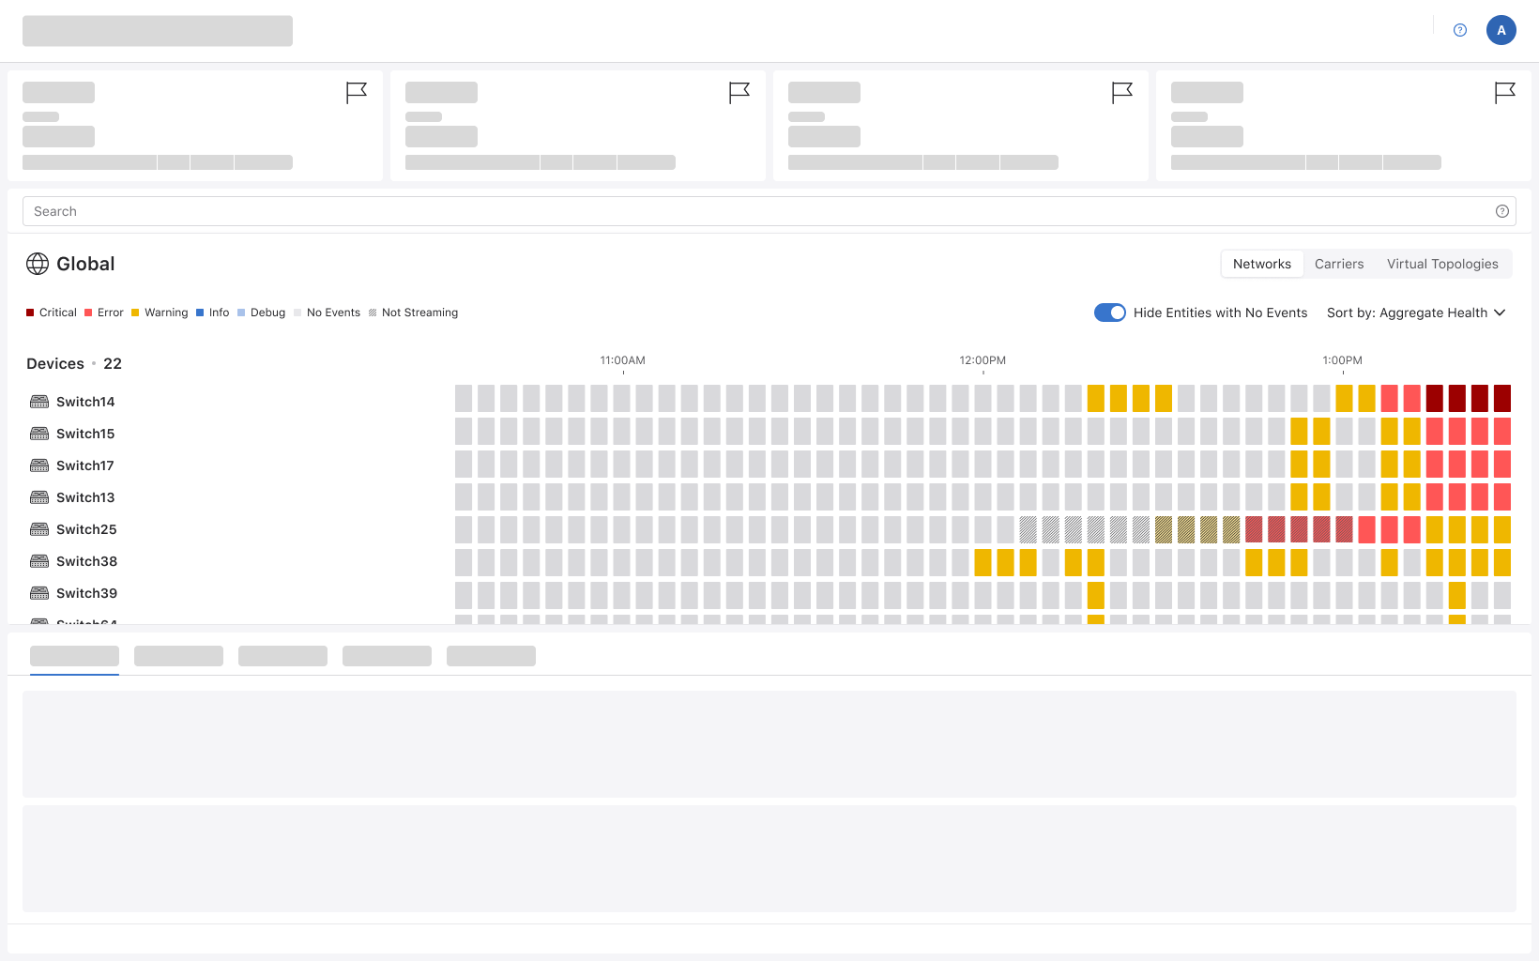
Task: Click the first warning cell in Switch38 row
Action: pyautogui.click(x=983, y=562)
